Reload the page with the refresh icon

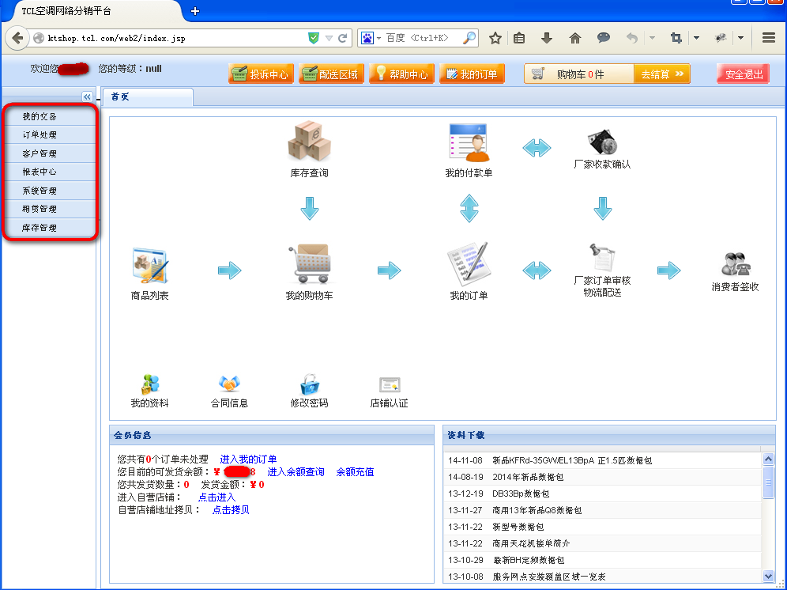(343, 38)
